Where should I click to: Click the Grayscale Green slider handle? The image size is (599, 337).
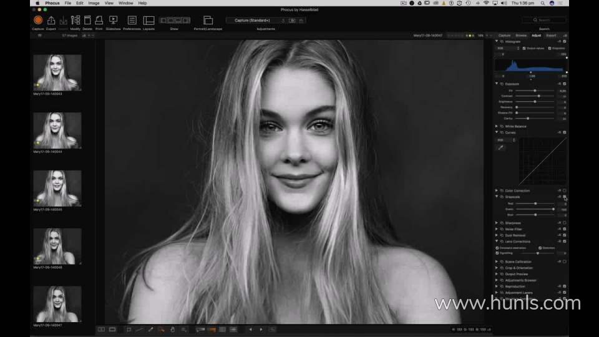pyautogui.click(x=553, y=209)
